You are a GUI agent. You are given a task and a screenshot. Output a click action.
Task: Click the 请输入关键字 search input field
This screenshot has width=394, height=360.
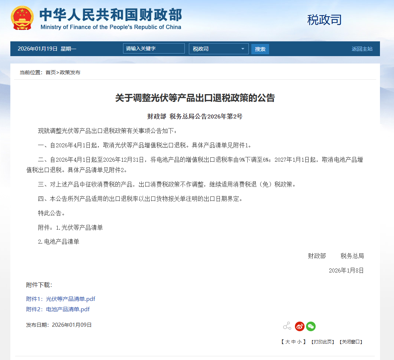coord(154,48)
